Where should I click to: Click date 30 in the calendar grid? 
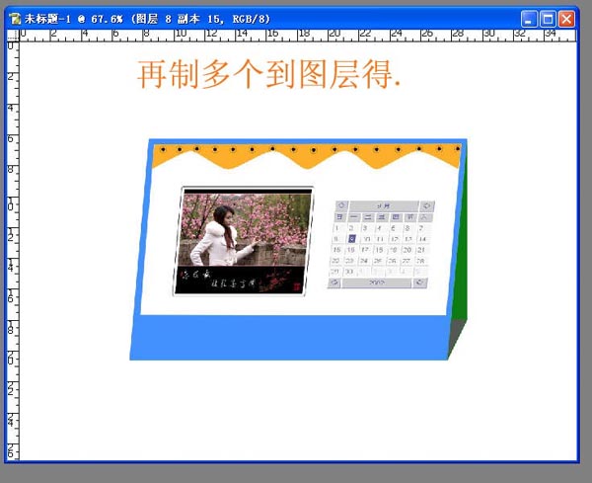[349, 271]
